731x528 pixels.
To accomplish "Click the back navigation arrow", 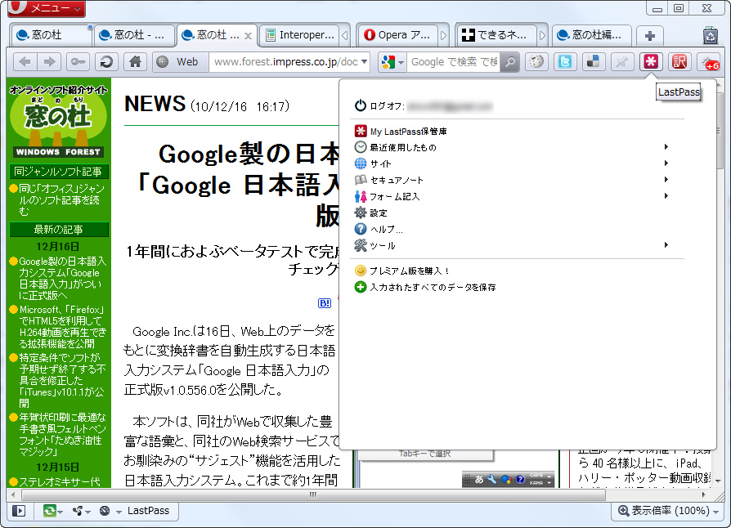I will [x=25, y=61].
